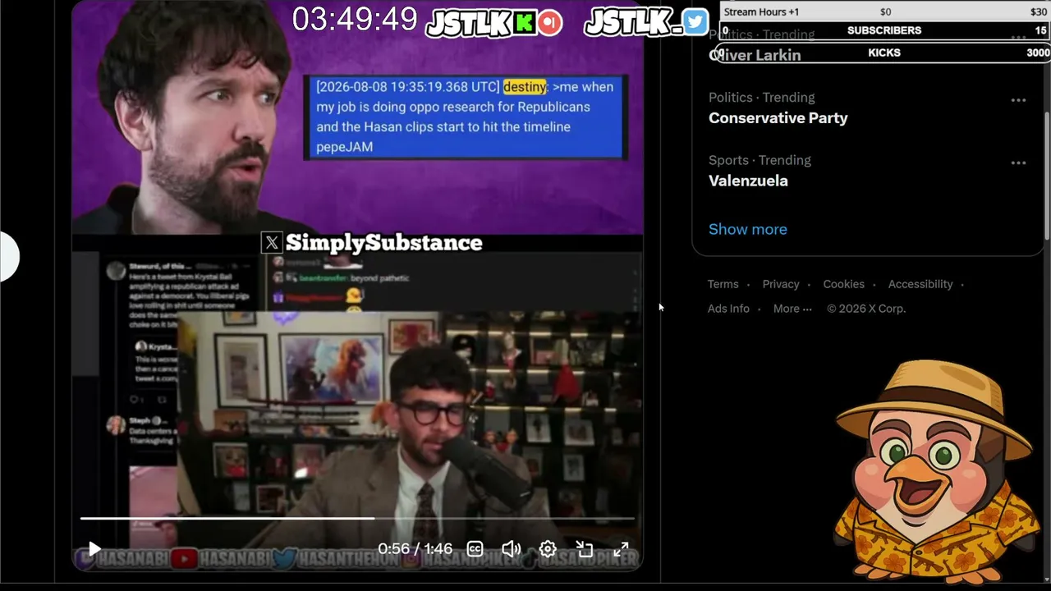Open the video settings gear
The height and width of the screenshot is (591, 1051).
(x=548, y=549)
